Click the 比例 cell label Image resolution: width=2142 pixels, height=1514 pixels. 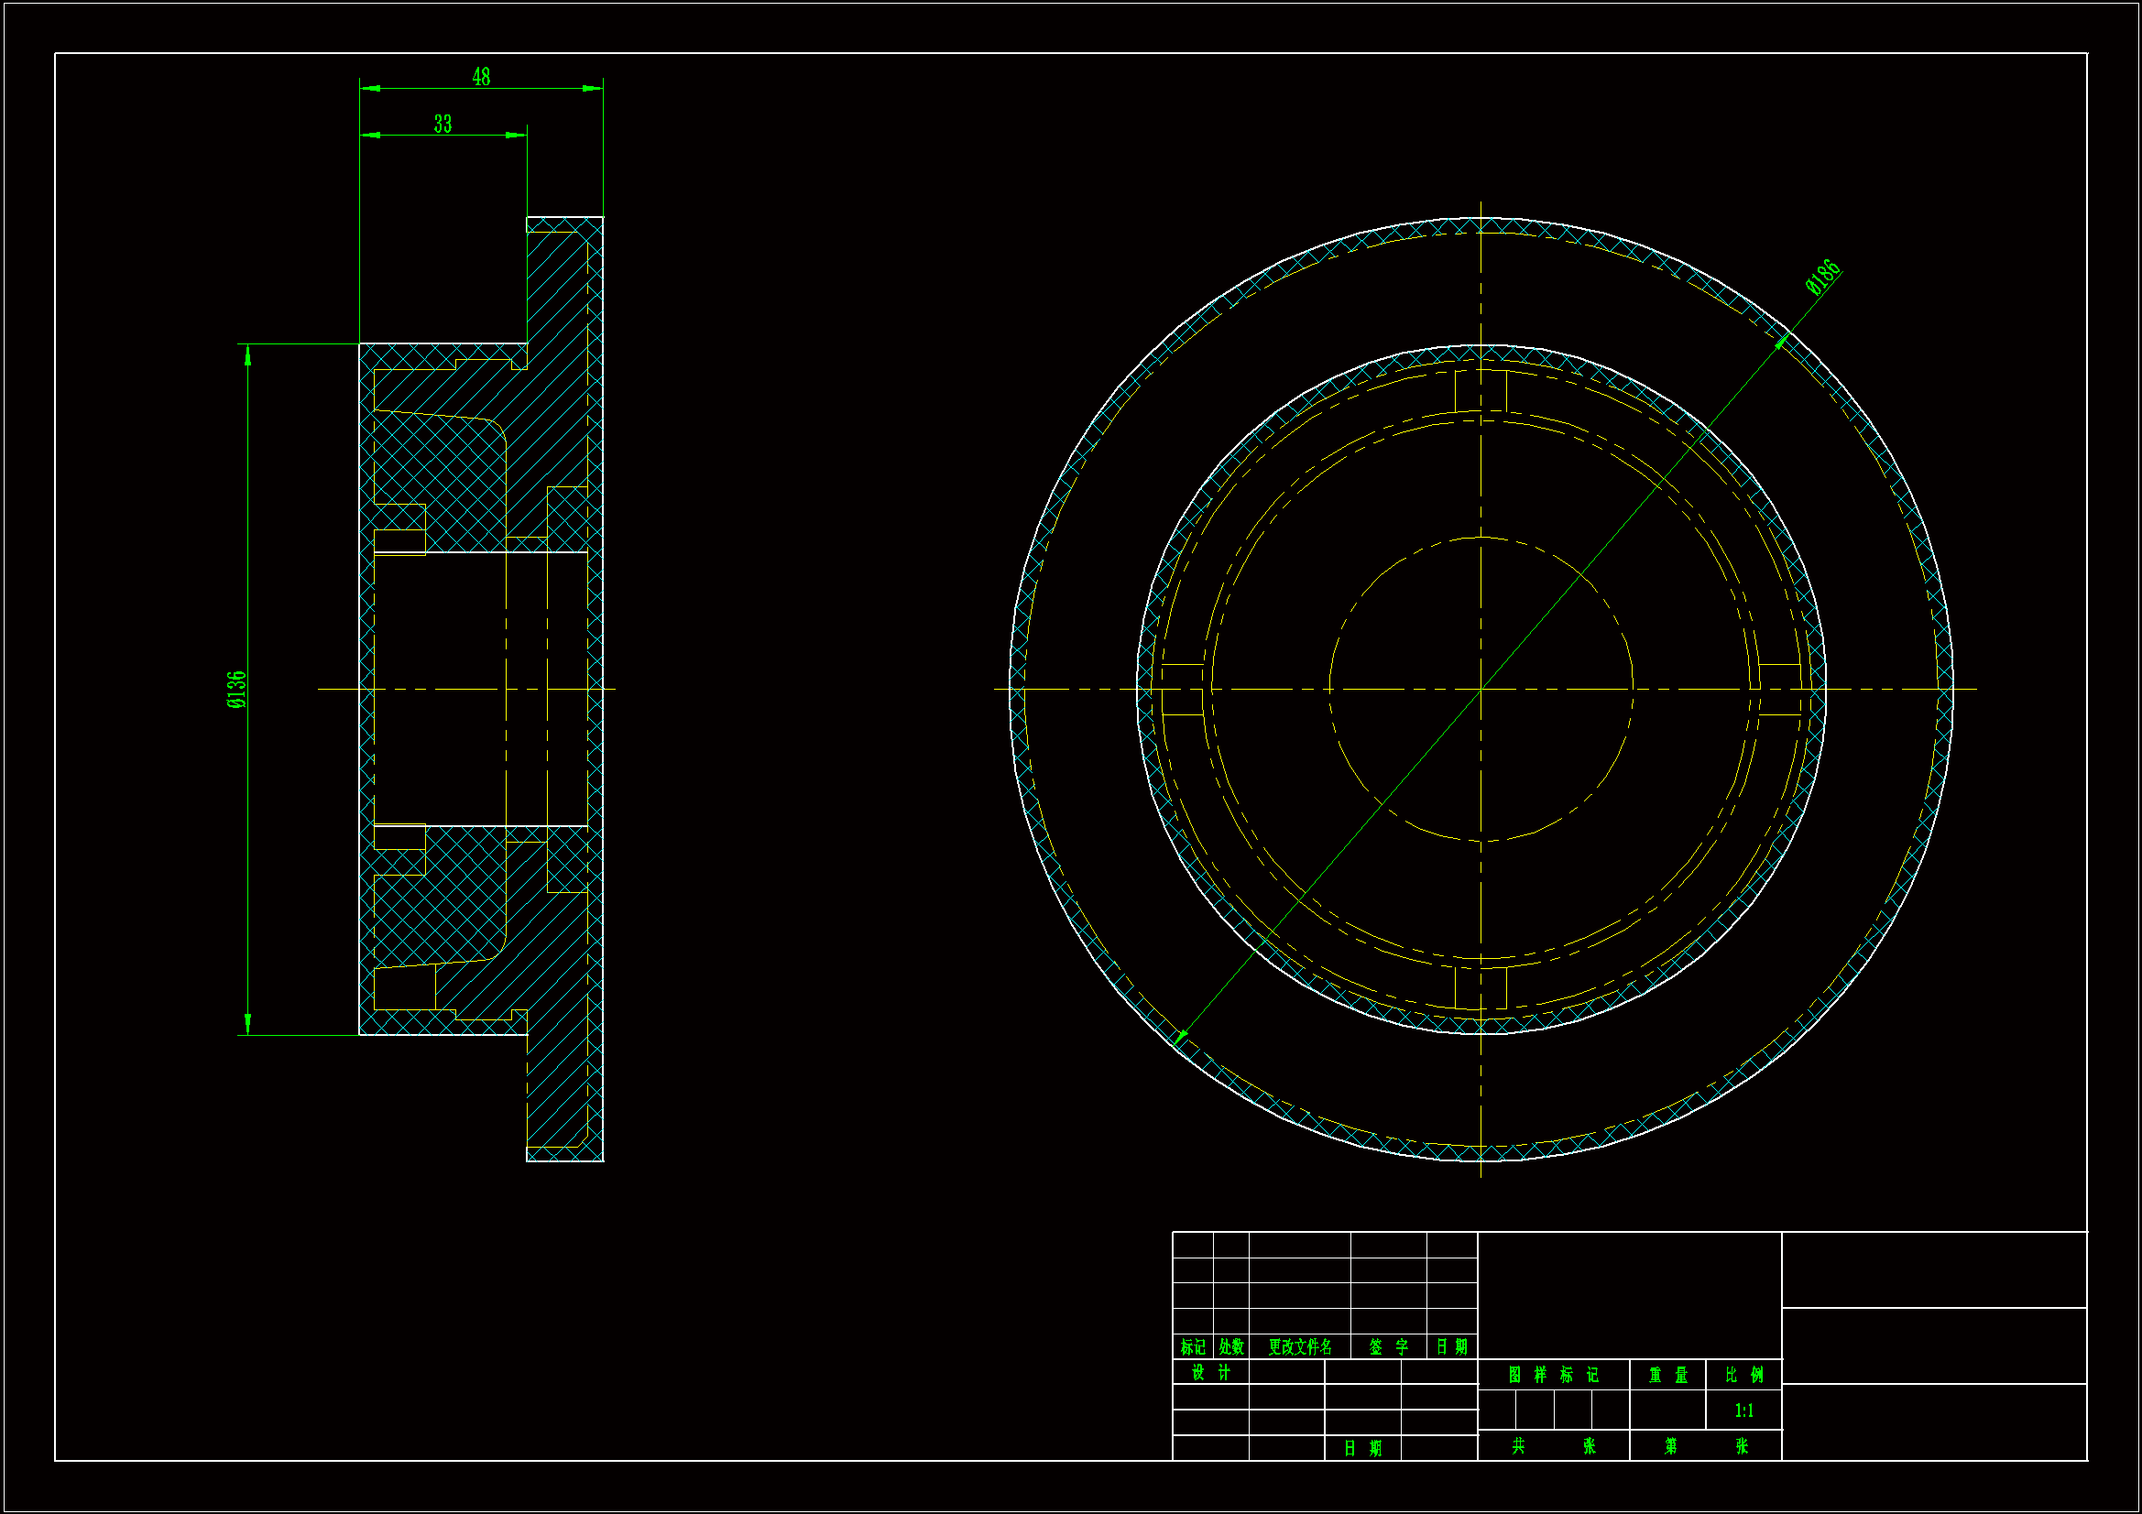1743,1374
